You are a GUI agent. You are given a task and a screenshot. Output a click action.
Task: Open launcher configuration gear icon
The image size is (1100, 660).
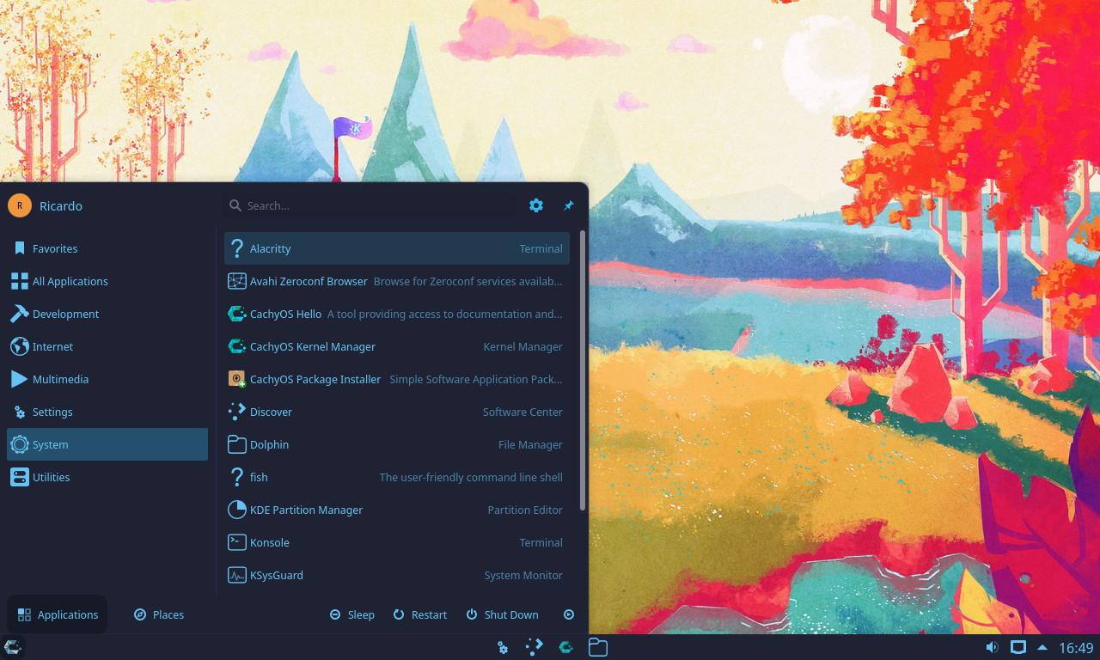pyautogui.click(x=536, y=205)
